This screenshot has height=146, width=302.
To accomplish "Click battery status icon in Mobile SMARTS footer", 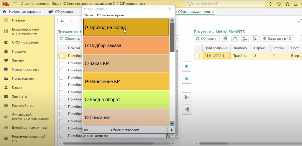I will (168, 136).
